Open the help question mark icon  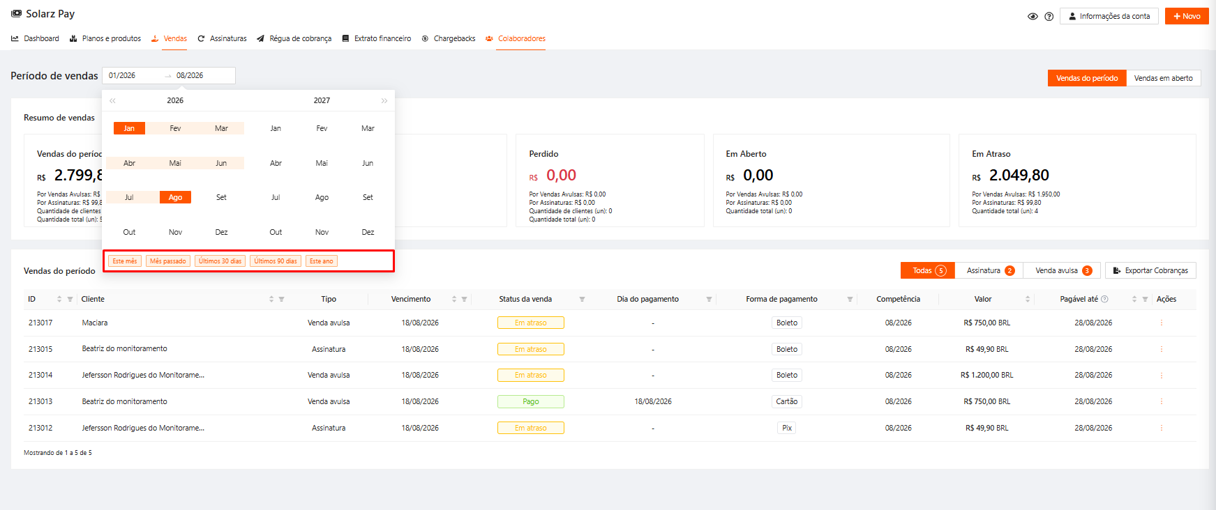(1049, 16)
